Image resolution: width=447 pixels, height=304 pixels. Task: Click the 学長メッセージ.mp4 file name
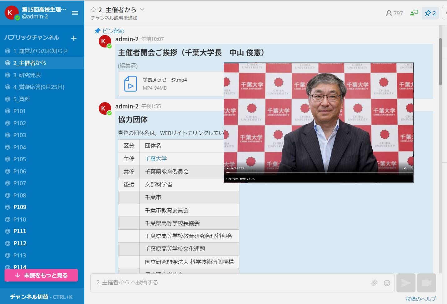click(165, 80)
